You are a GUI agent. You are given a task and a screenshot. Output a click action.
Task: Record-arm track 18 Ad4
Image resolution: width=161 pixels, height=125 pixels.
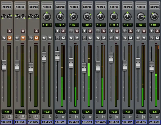[x=117, y=31]
